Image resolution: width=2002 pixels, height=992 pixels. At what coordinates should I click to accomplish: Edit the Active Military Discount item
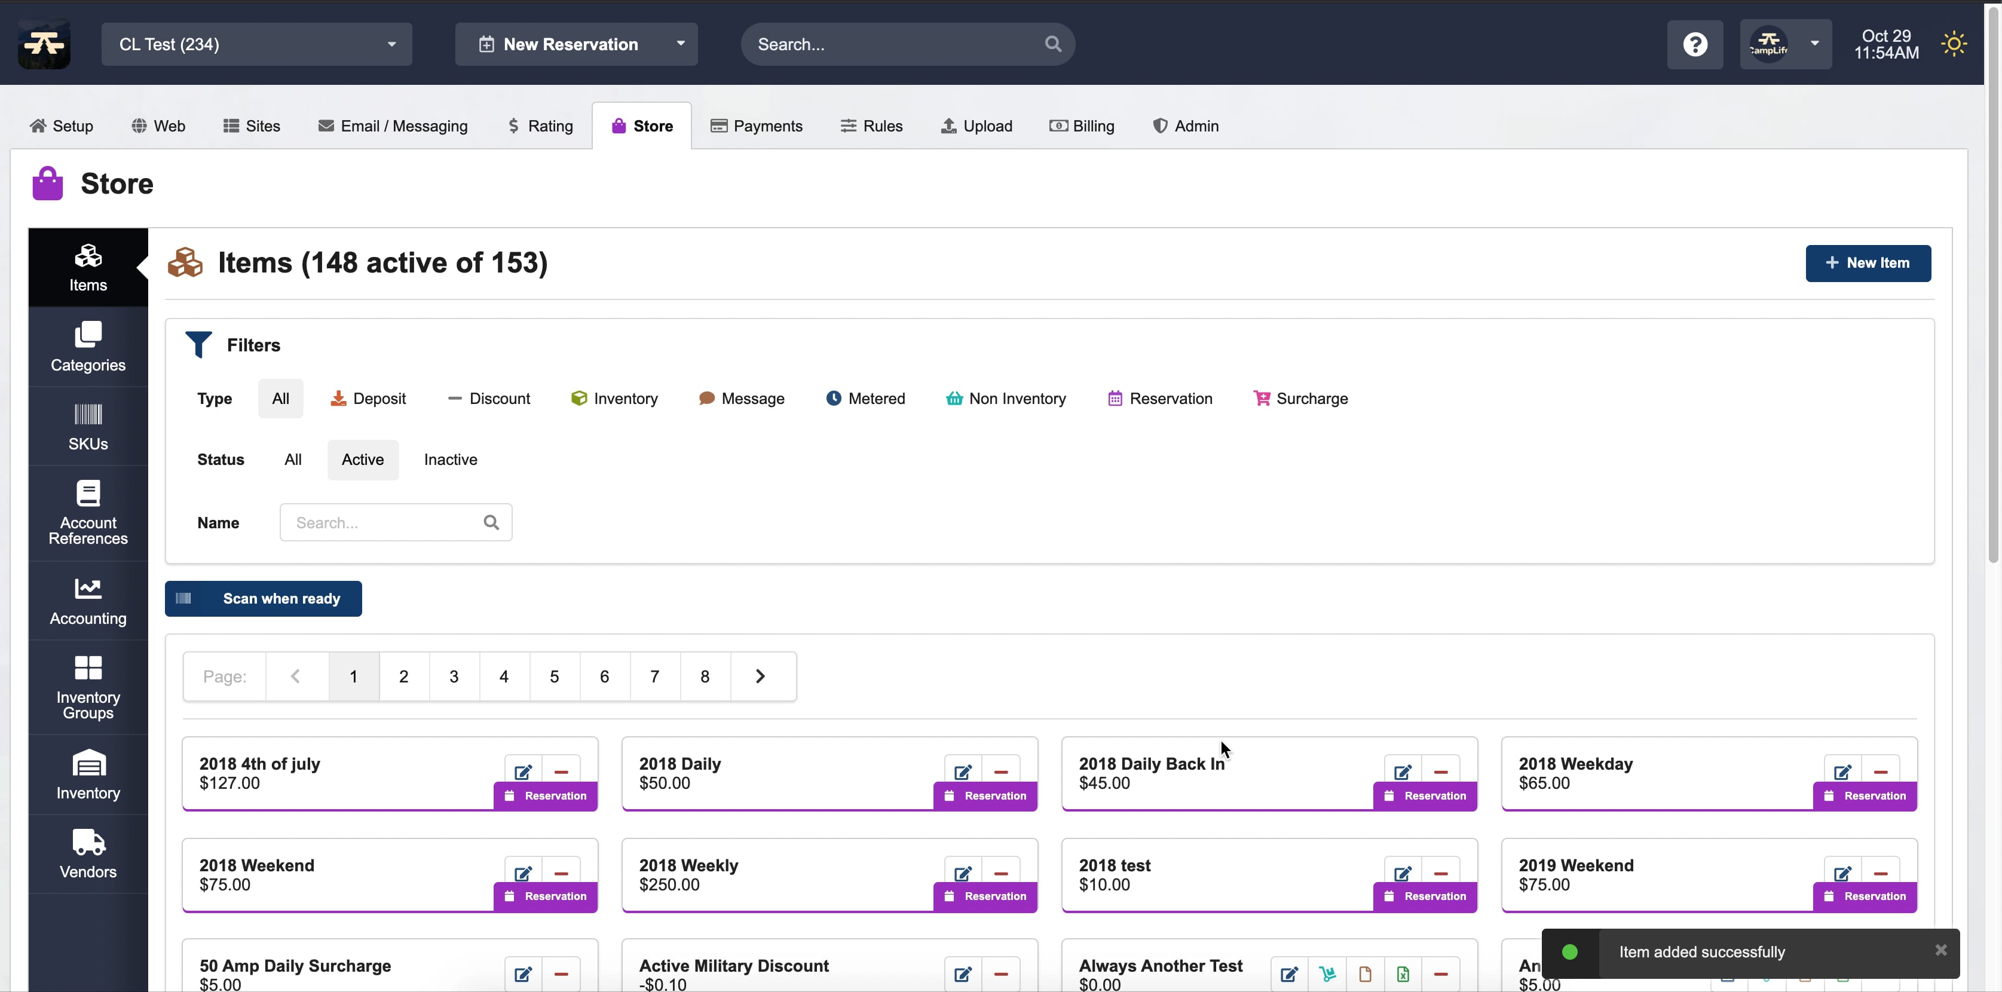pyautogui.click(x=963, y=973)
